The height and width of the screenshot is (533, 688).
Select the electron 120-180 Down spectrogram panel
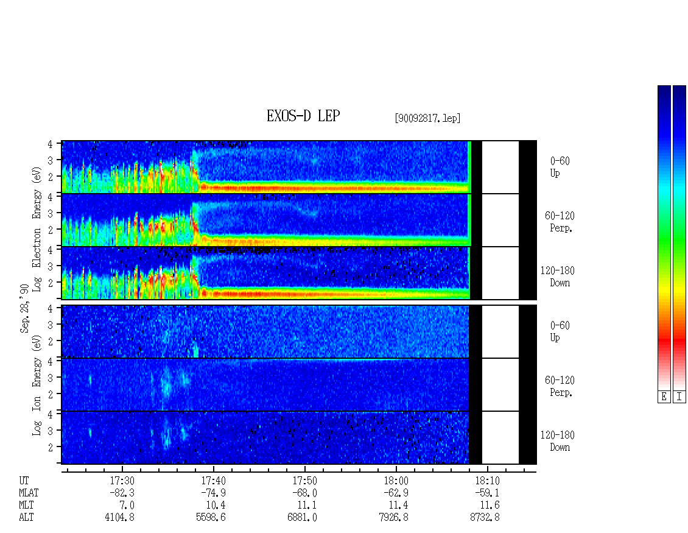pyautogui.click(x=299, y=273)
